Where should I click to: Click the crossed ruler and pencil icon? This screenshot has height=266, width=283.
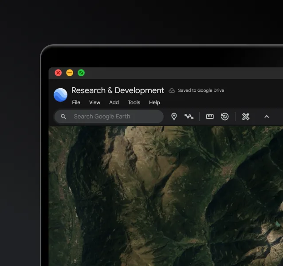click(x=246, y=117)
